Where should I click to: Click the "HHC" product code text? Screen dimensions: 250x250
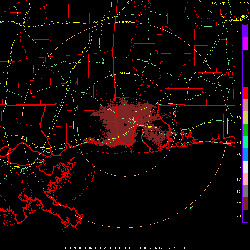coord(244,17)
